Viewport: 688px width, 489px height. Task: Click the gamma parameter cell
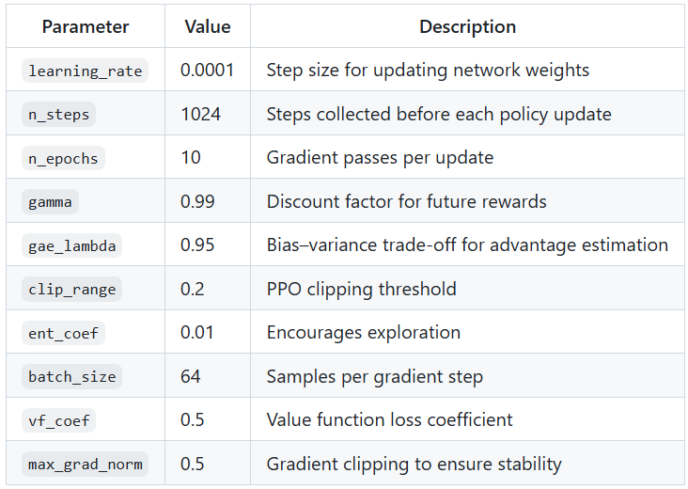pyautogui.click(x=51, y=202)
